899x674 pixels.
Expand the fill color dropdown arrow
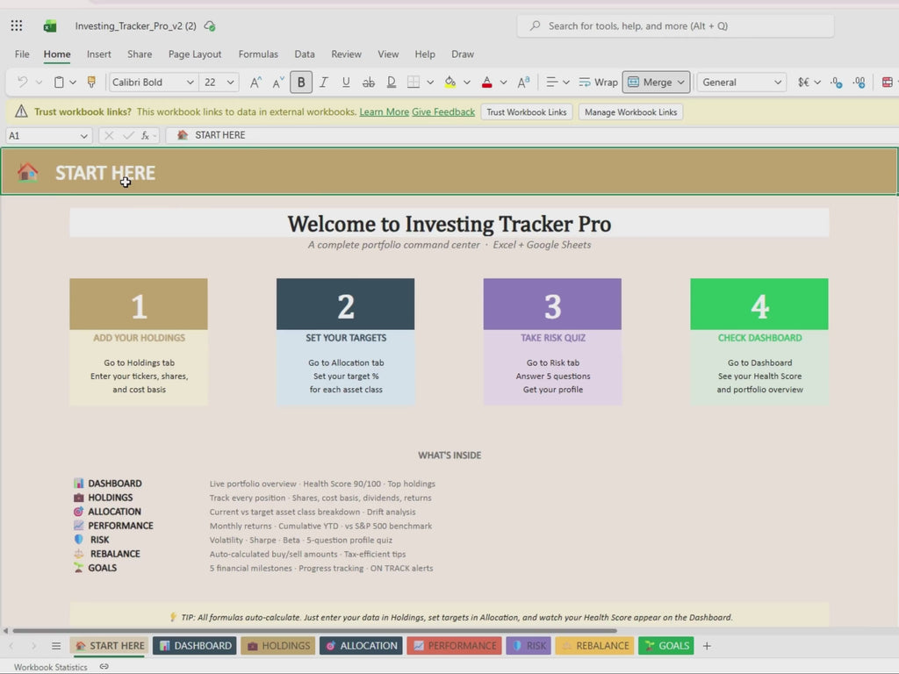click(x=467, y=82)
